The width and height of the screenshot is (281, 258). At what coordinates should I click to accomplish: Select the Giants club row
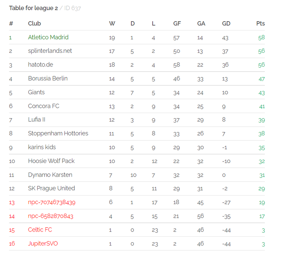coord(137,92)
